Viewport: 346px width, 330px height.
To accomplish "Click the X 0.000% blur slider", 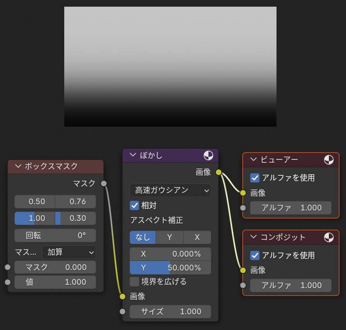I will click(x=170, y=254).
